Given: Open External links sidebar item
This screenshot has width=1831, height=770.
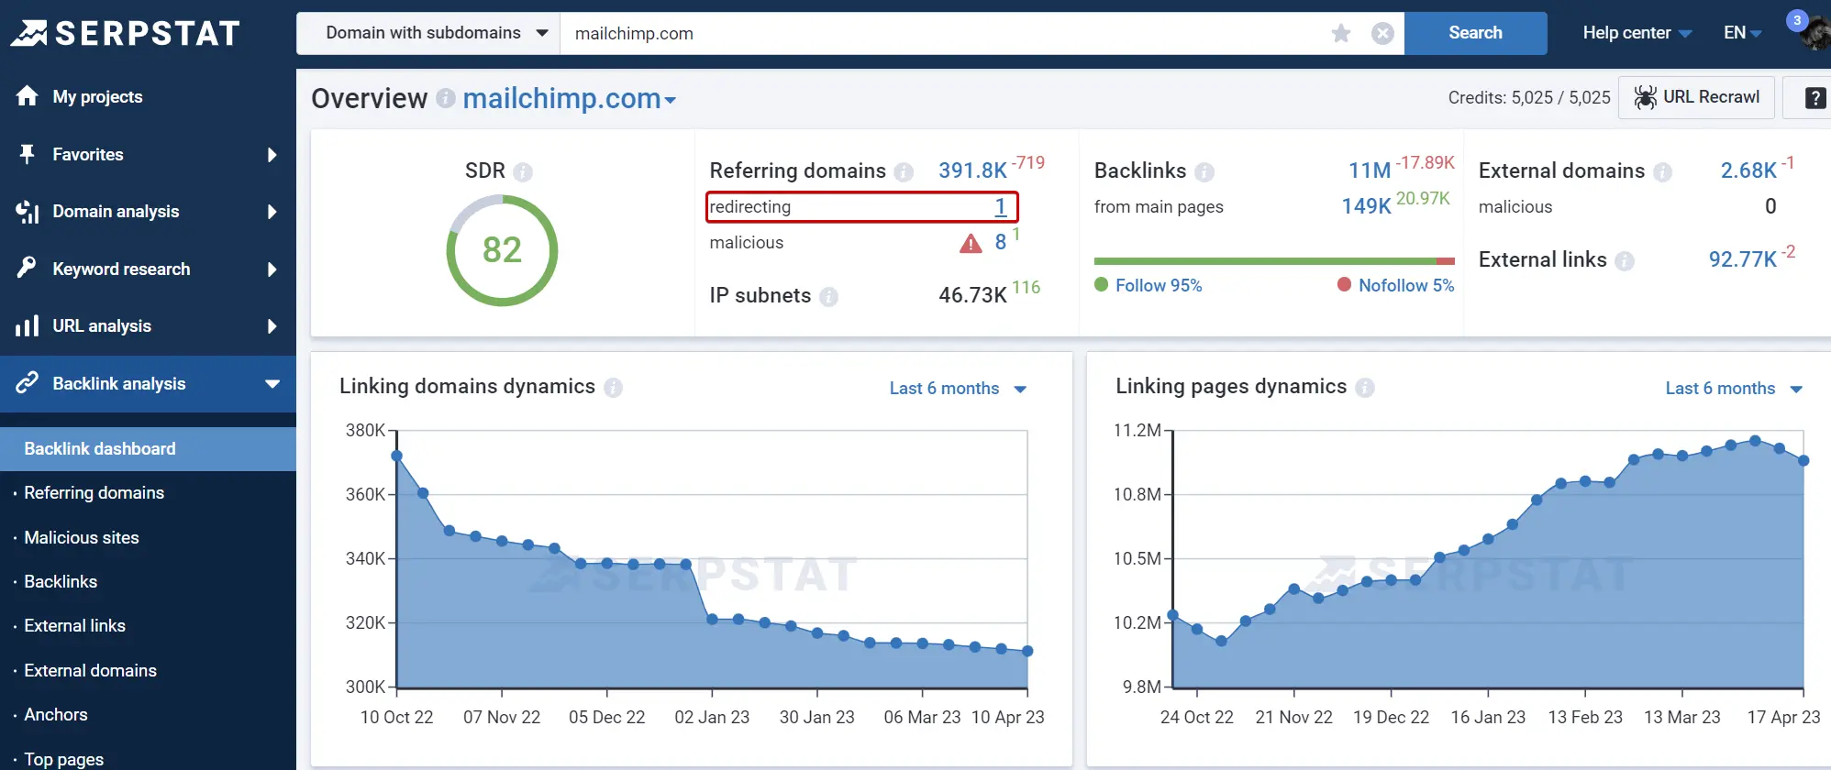Looking at the screenshot, I should pos(74,626).
